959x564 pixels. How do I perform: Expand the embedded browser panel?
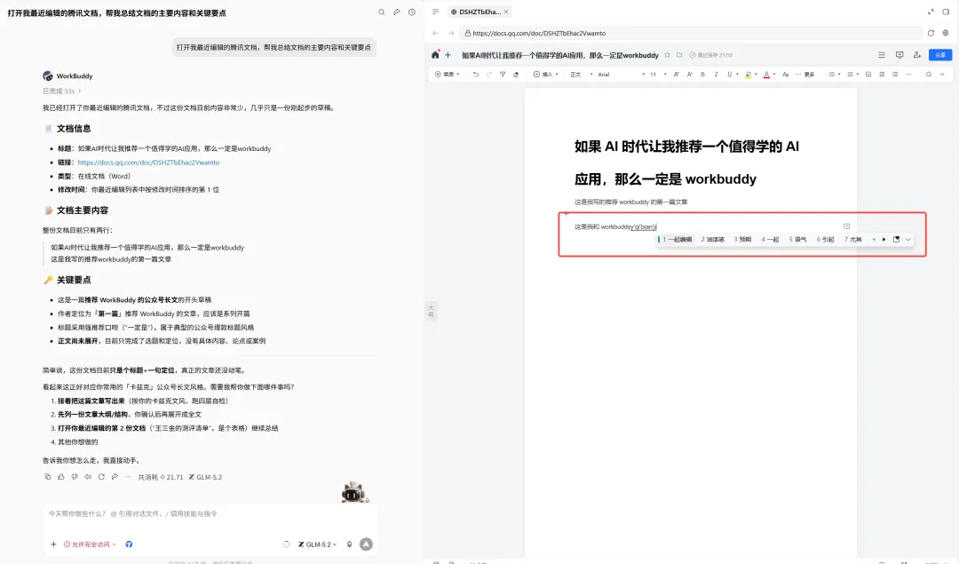pyautogui.click(x=931, y=12)
